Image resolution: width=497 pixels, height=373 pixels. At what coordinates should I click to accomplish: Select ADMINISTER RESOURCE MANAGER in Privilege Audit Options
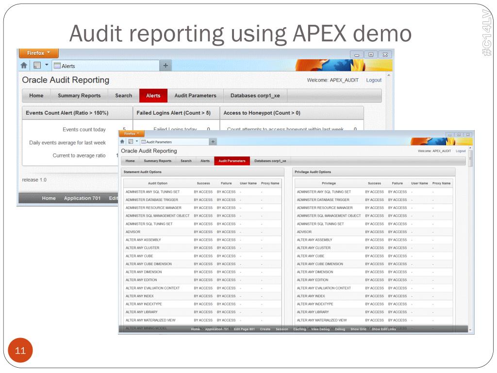pos(325,208)
